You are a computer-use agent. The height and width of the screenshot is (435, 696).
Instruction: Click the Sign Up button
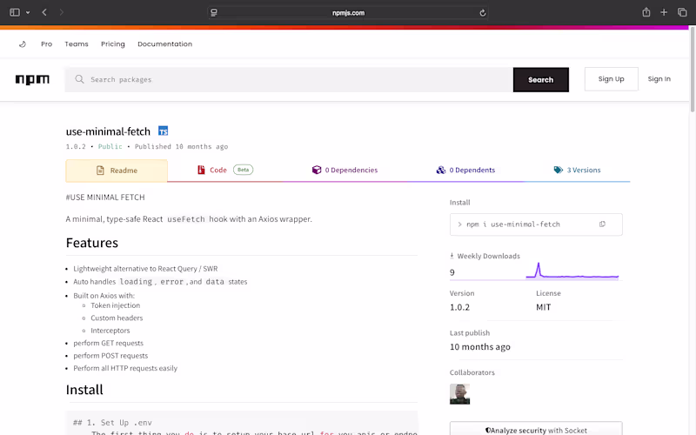tap(612, 79)
